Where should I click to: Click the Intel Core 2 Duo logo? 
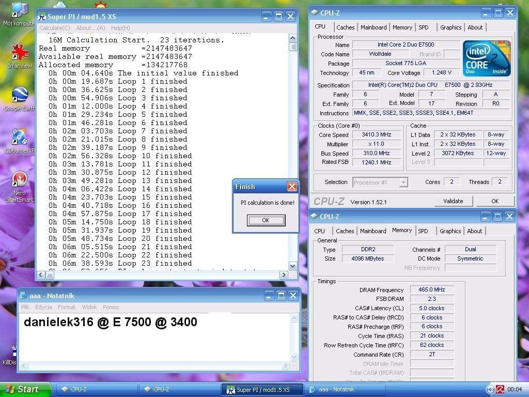(487, 58)
